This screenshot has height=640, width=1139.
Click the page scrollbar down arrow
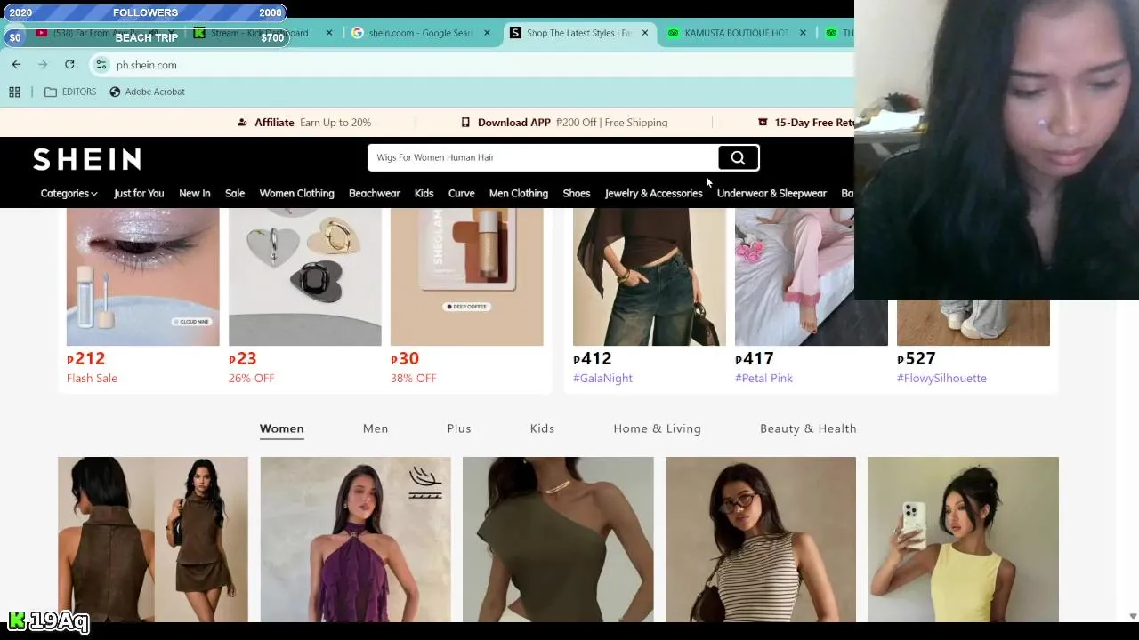click(x=1132, y=616)
